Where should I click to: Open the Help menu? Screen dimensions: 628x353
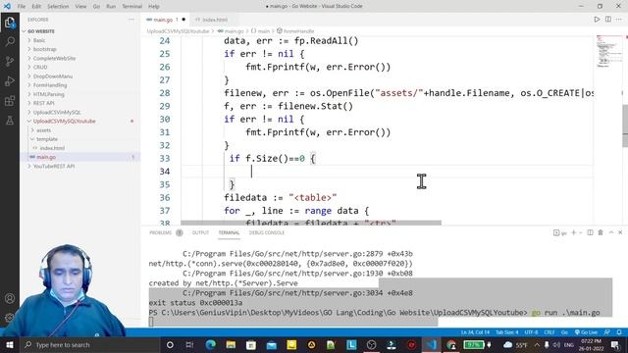(154, 7)
